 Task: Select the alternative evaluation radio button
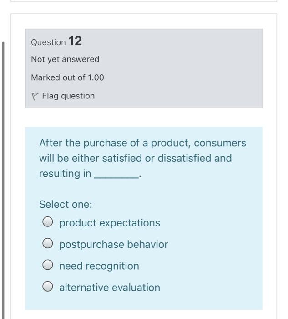(x=48, y=288)
